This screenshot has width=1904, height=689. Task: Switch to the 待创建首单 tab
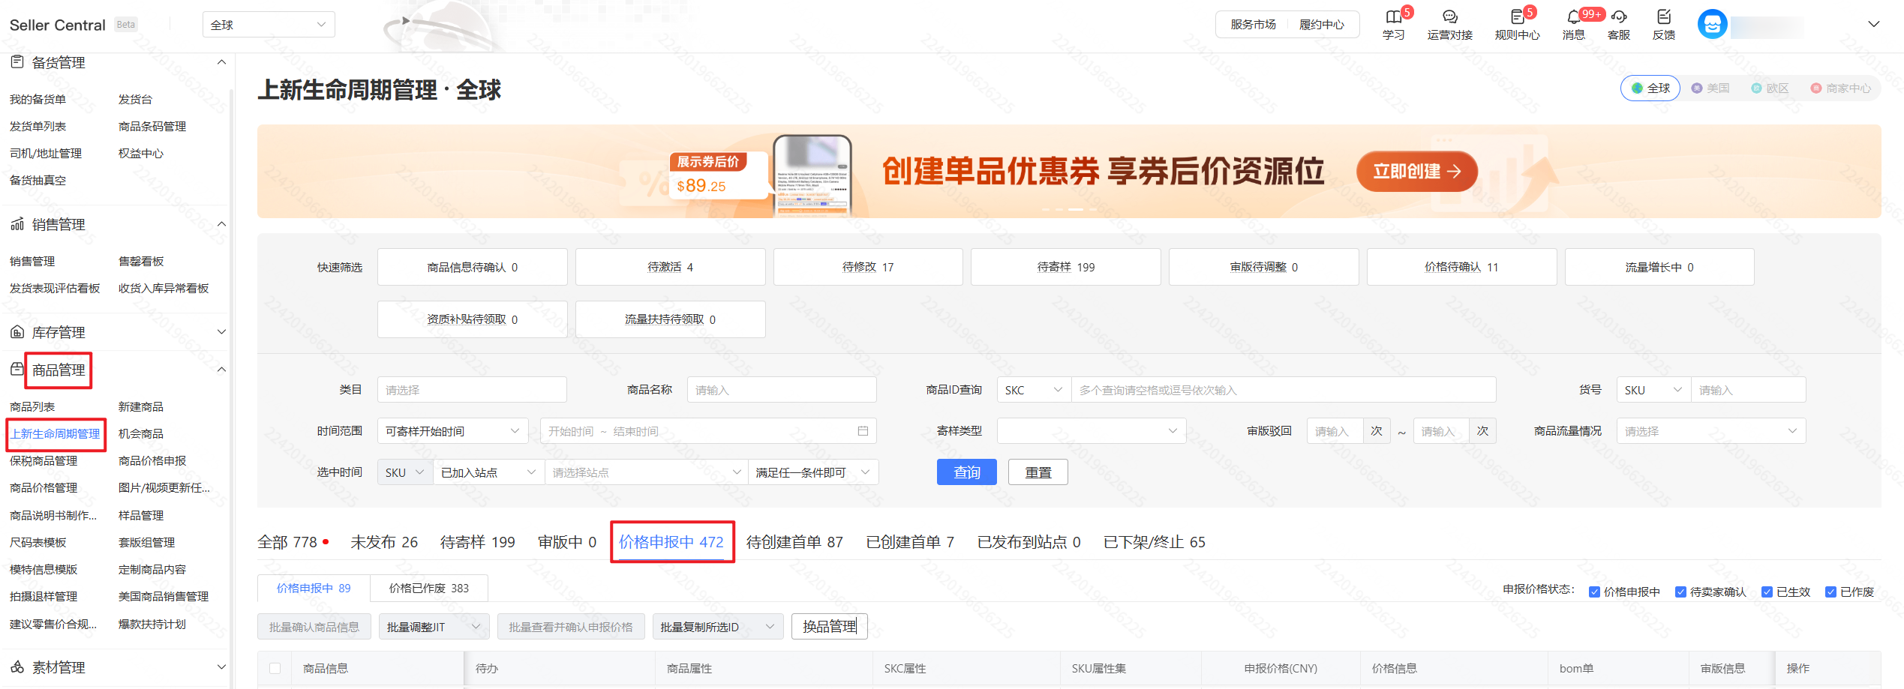click(x=794, y=542)
